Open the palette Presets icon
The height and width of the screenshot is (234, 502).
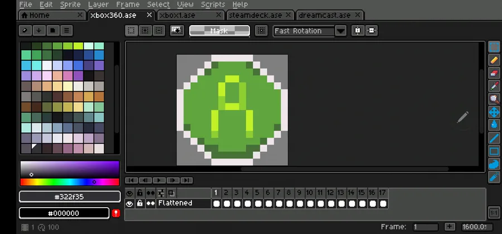tap(52, 31)
